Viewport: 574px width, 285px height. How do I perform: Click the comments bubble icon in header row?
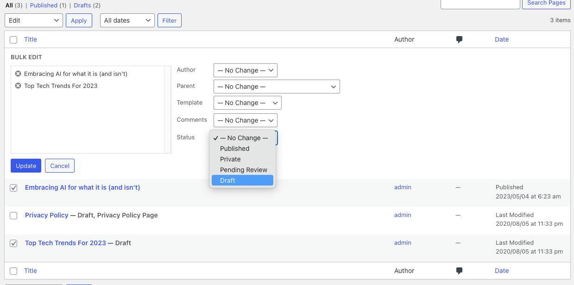459,40
